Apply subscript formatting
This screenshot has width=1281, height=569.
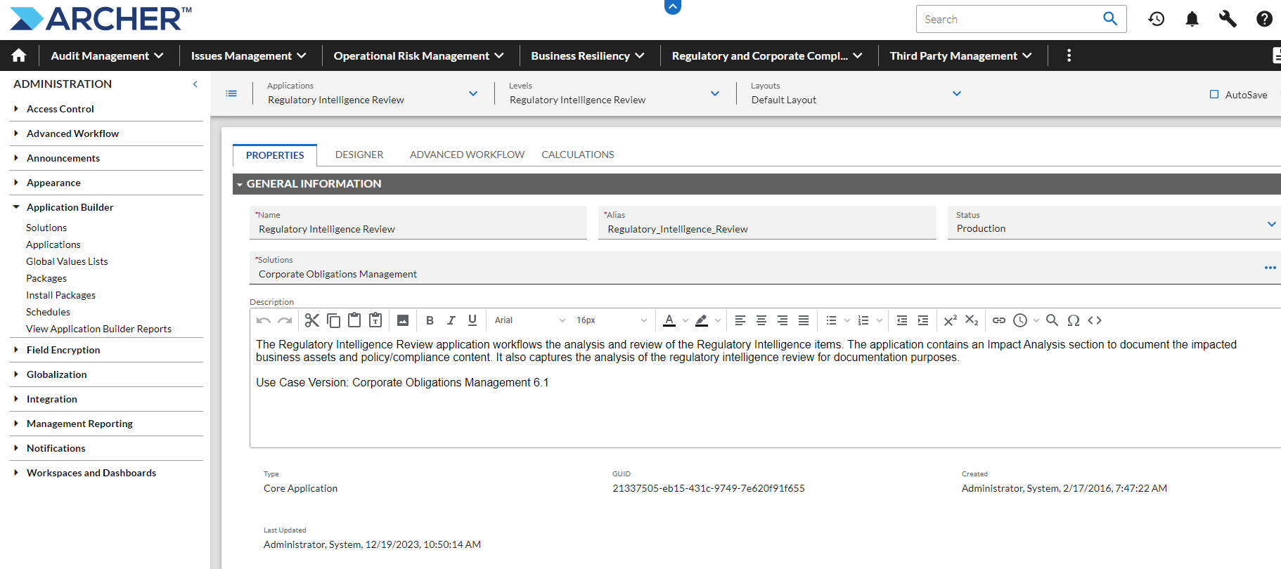(x=972, y=320)
